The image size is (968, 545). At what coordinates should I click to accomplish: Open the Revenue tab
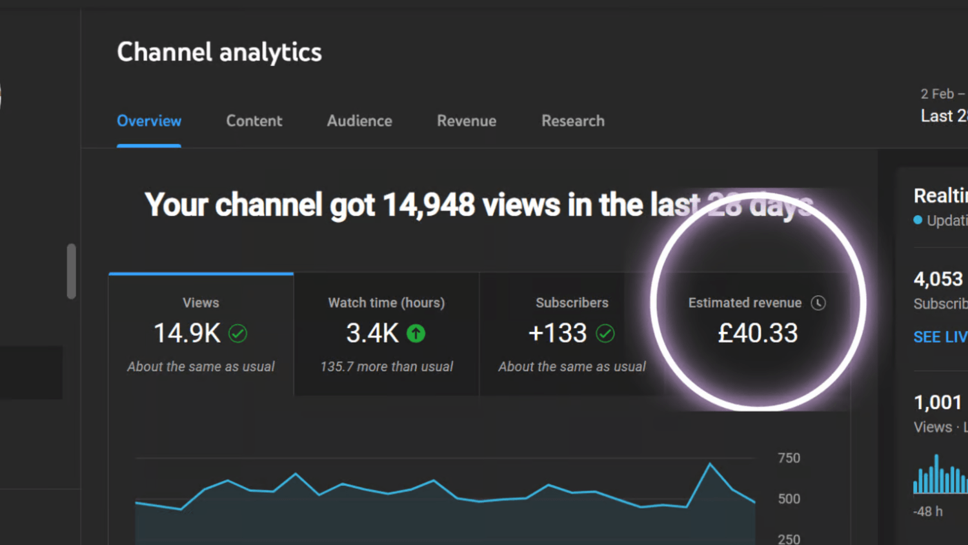(467, 121)
